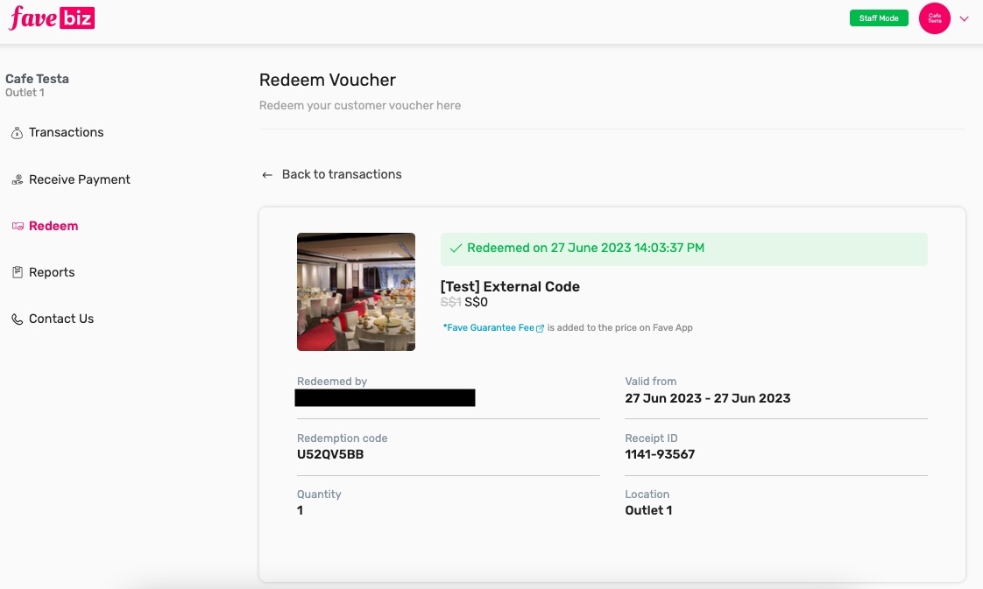This screenshot has width=983, height=589.
Task: Click the Transactions money bag icon
Action: click(17, 133)
